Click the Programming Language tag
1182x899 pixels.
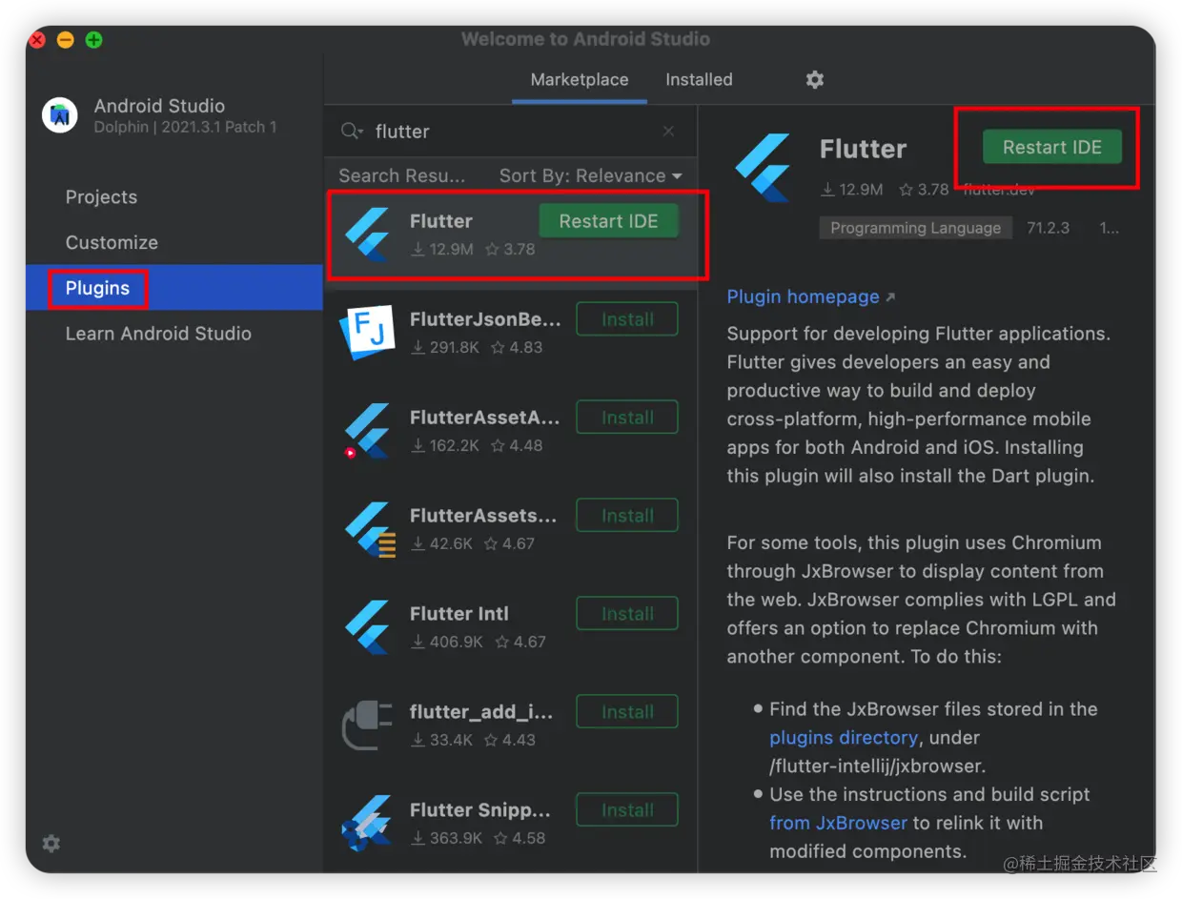[x=915, y=228]
